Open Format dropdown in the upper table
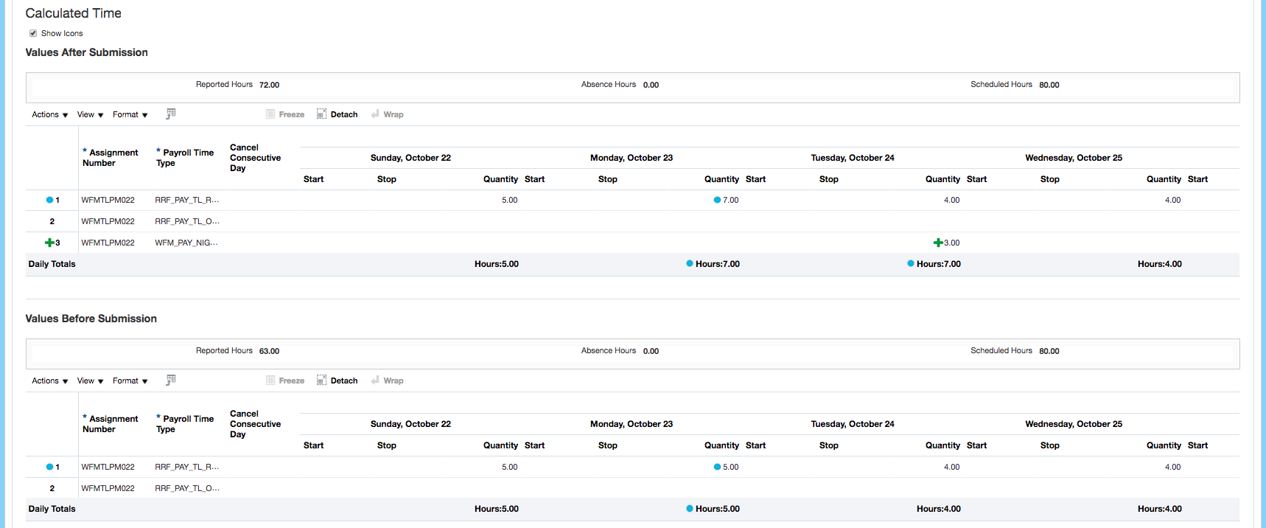This screenshot has width=1266, height=528. tap(130, 114)
